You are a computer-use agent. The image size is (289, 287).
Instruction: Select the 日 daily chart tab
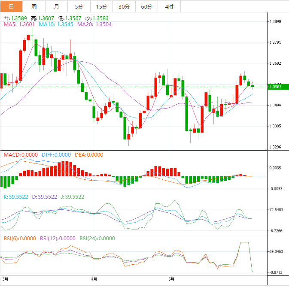pos(12,6)
